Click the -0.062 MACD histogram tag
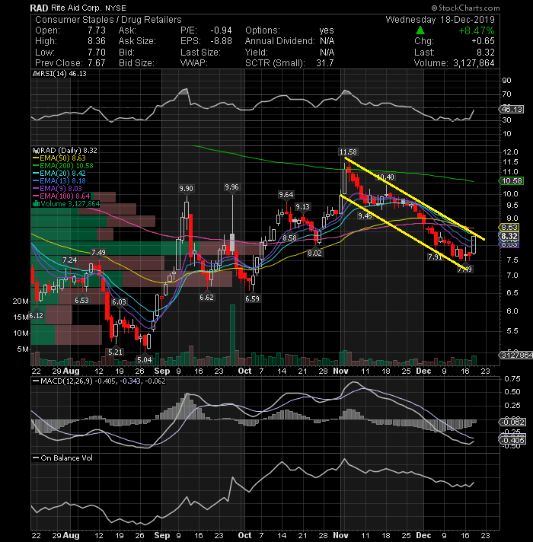533x542 pixels. [513, 422]
